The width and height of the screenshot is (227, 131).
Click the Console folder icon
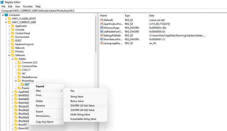[x=13, y=30]
